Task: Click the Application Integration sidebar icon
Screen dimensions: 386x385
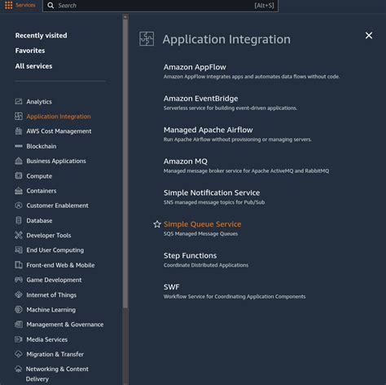Action: [x=19, y=116]
